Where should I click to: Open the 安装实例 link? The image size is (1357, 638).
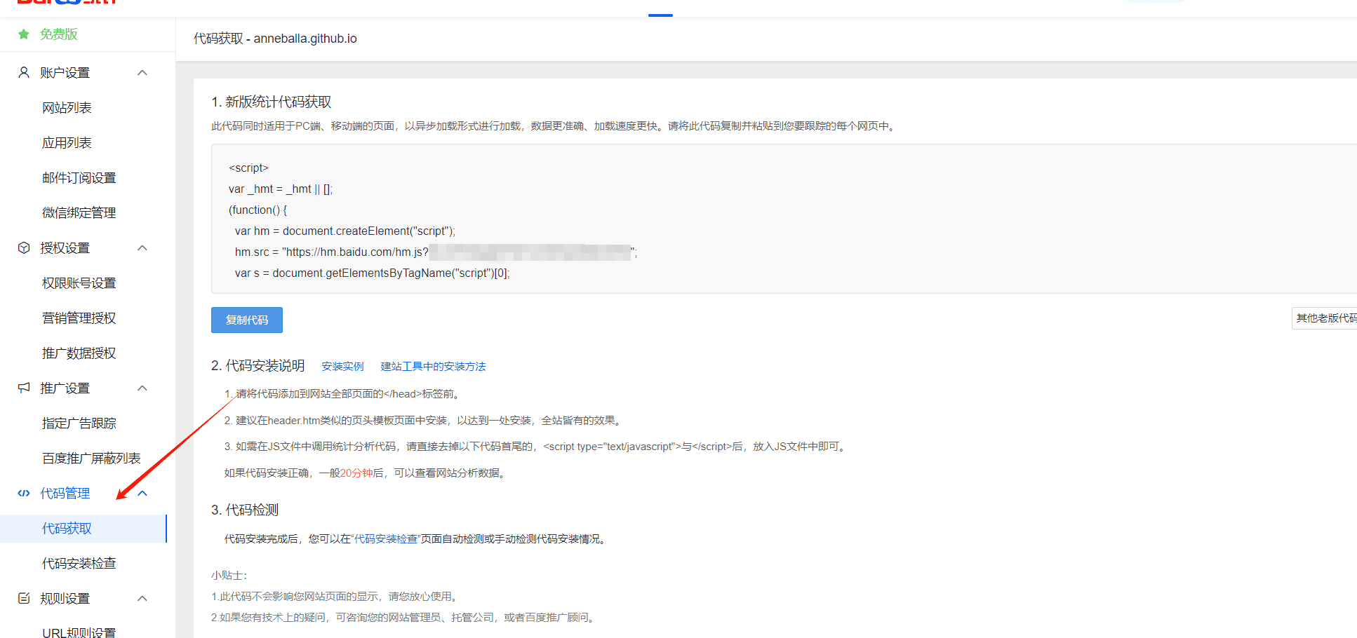[x=342, y=366]
